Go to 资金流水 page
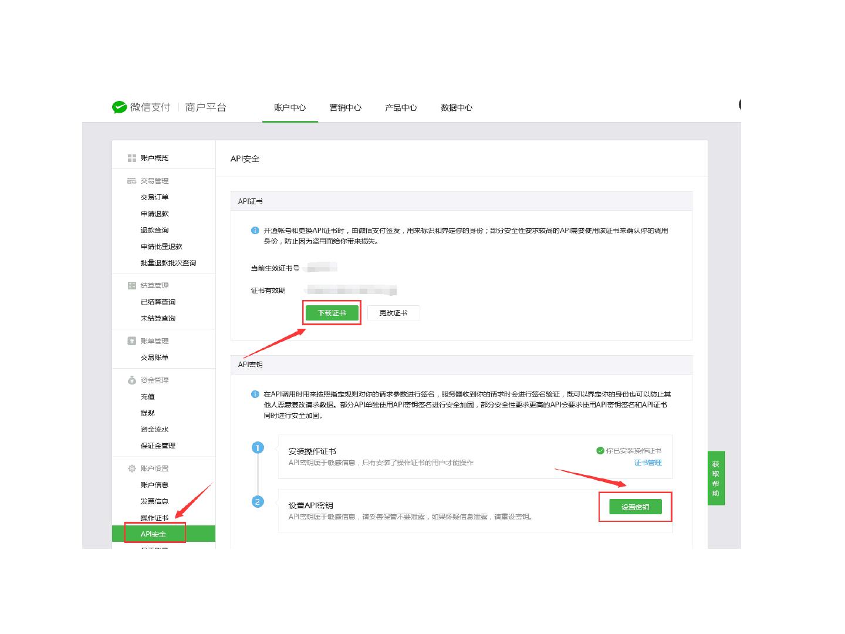This screenshot has height=634, width=845. (154, 429)
